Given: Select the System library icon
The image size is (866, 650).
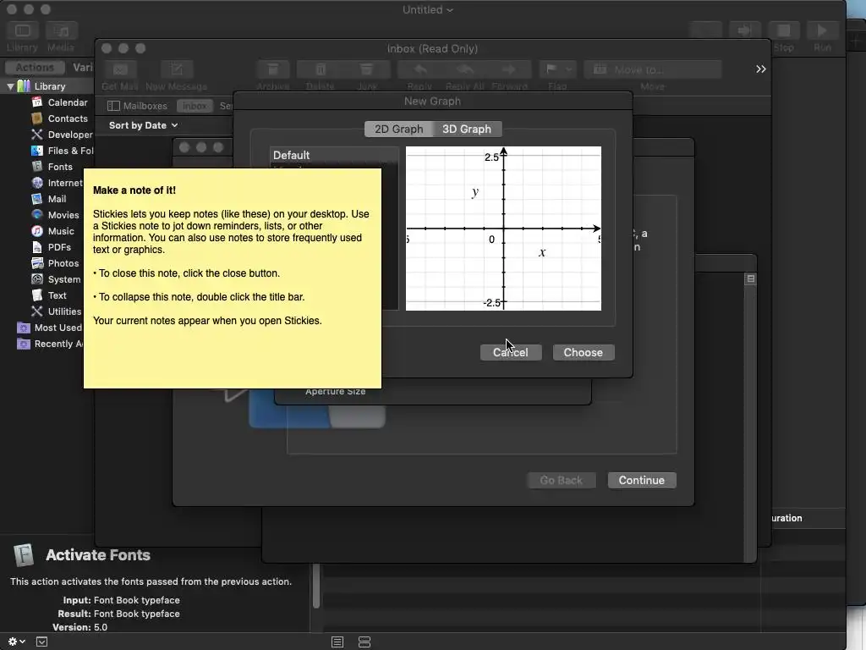Looking at the screenshot, I should pyautogui.click(x=37, y=279).
